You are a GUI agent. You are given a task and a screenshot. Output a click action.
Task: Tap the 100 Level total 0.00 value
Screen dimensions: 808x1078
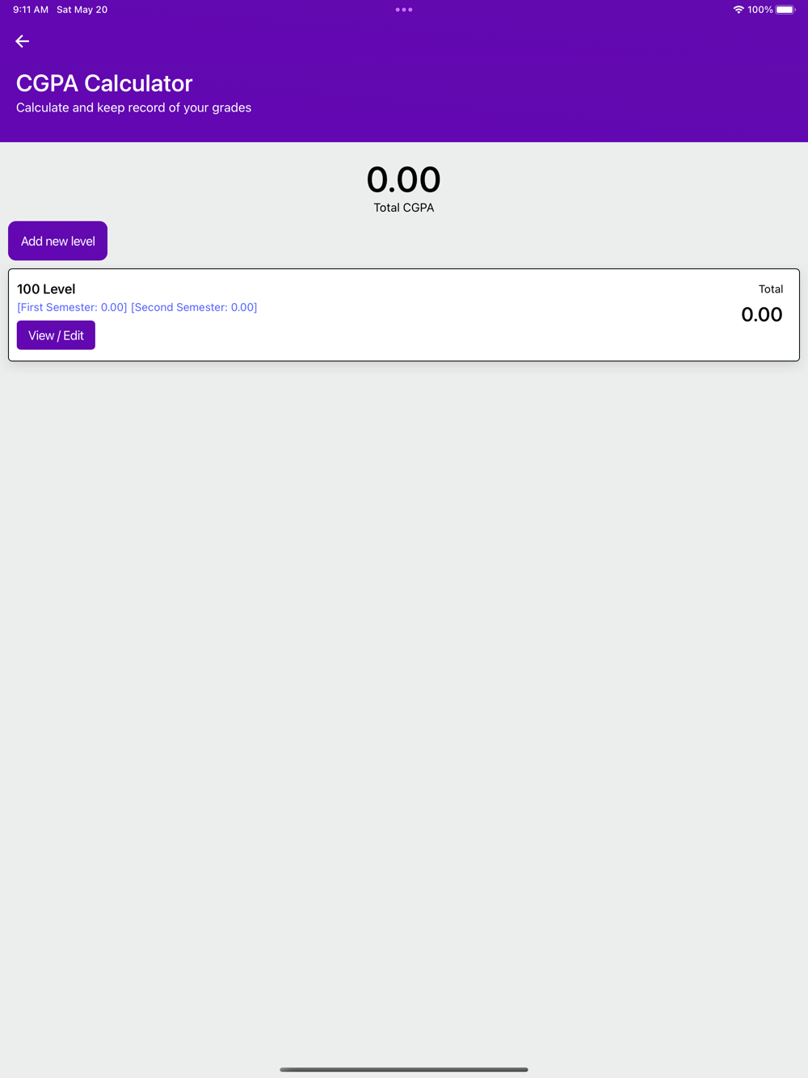(762, 314)
